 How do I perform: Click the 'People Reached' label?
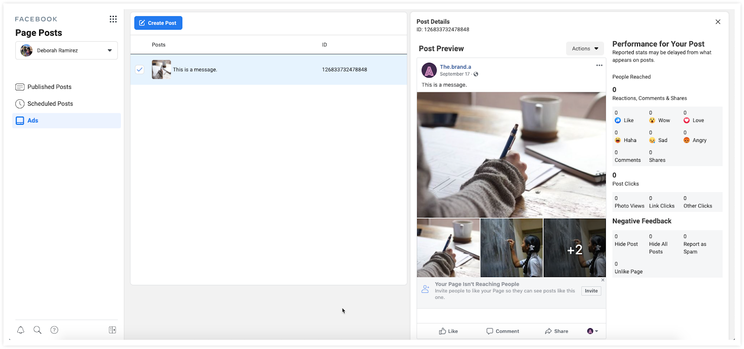pyautogui.click(x=631, y=77)
